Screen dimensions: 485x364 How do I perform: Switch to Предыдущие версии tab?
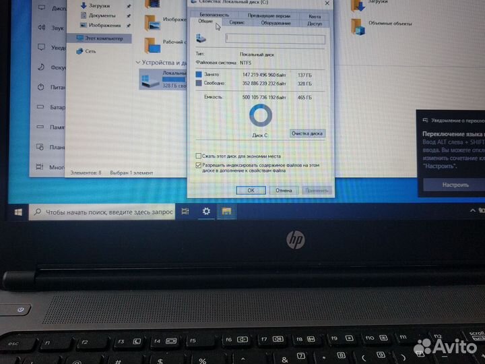(x=269, y=16)
